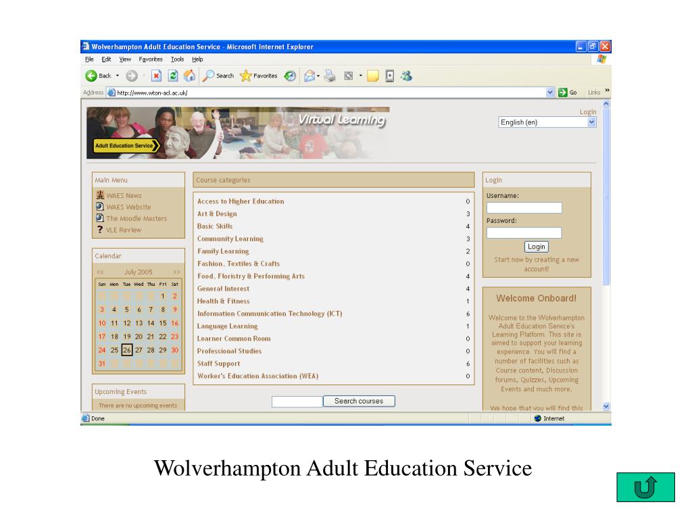Open the File menu

tap(89, 59)
